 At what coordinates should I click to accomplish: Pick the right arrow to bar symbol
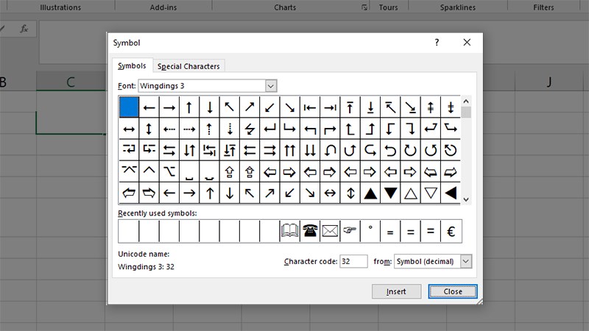coord(330,108)
